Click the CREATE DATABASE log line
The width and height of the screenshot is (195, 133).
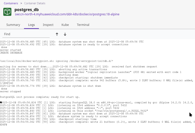click(x=11, y=53)
